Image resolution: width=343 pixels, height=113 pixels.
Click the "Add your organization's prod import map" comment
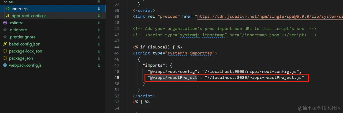pyautogui.click(x=225, y=29)
